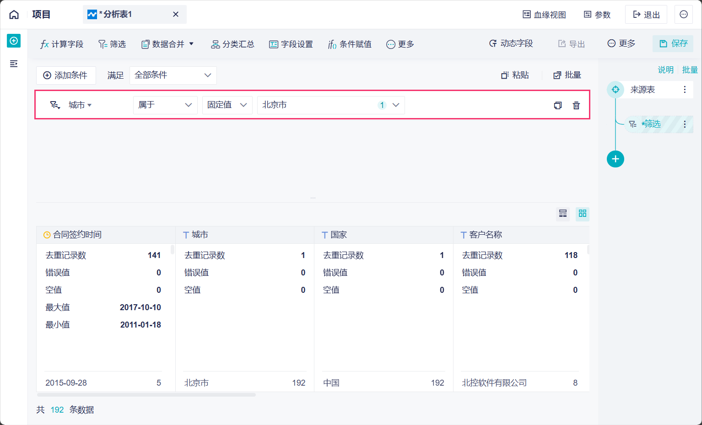The image size is (702, 425).
Task: Open the 数据合并 menu
Action: (167, 44)
